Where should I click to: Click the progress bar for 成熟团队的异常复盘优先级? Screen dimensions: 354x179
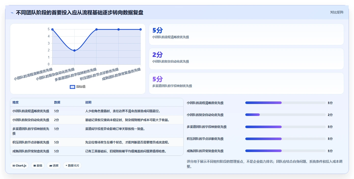[x=285, y=151]
